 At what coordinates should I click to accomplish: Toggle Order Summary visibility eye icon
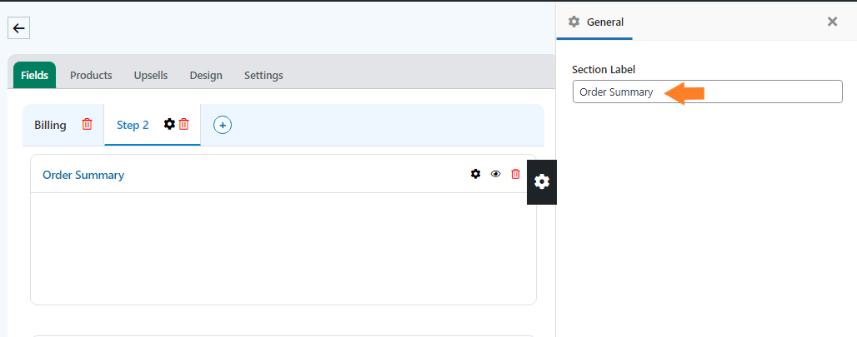click(x=496, y=174)
